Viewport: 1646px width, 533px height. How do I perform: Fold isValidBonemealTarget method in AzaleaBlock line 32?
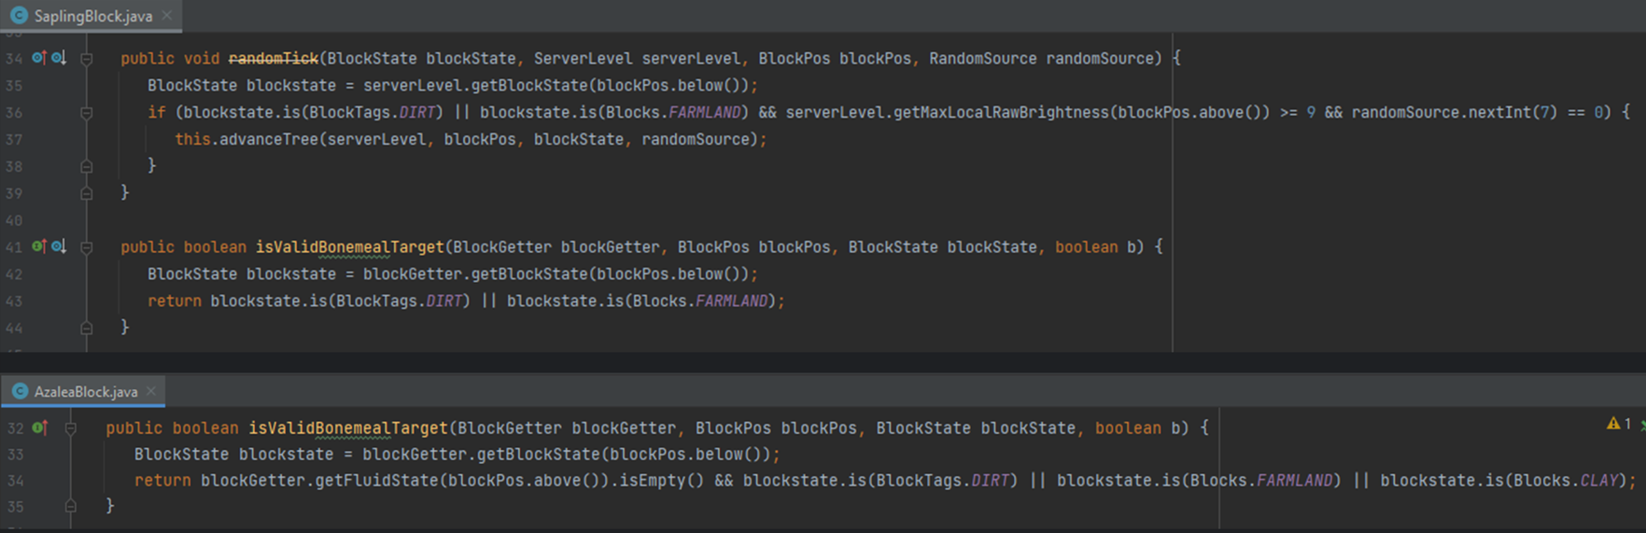point(70,428)
